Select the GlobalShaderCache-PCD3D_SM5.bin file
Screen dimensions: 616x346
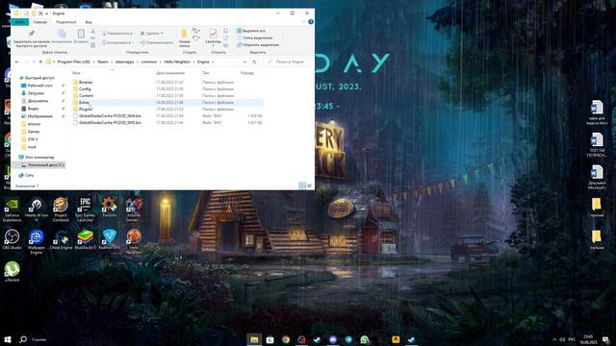pyautogui.click(x=110, y=122)
